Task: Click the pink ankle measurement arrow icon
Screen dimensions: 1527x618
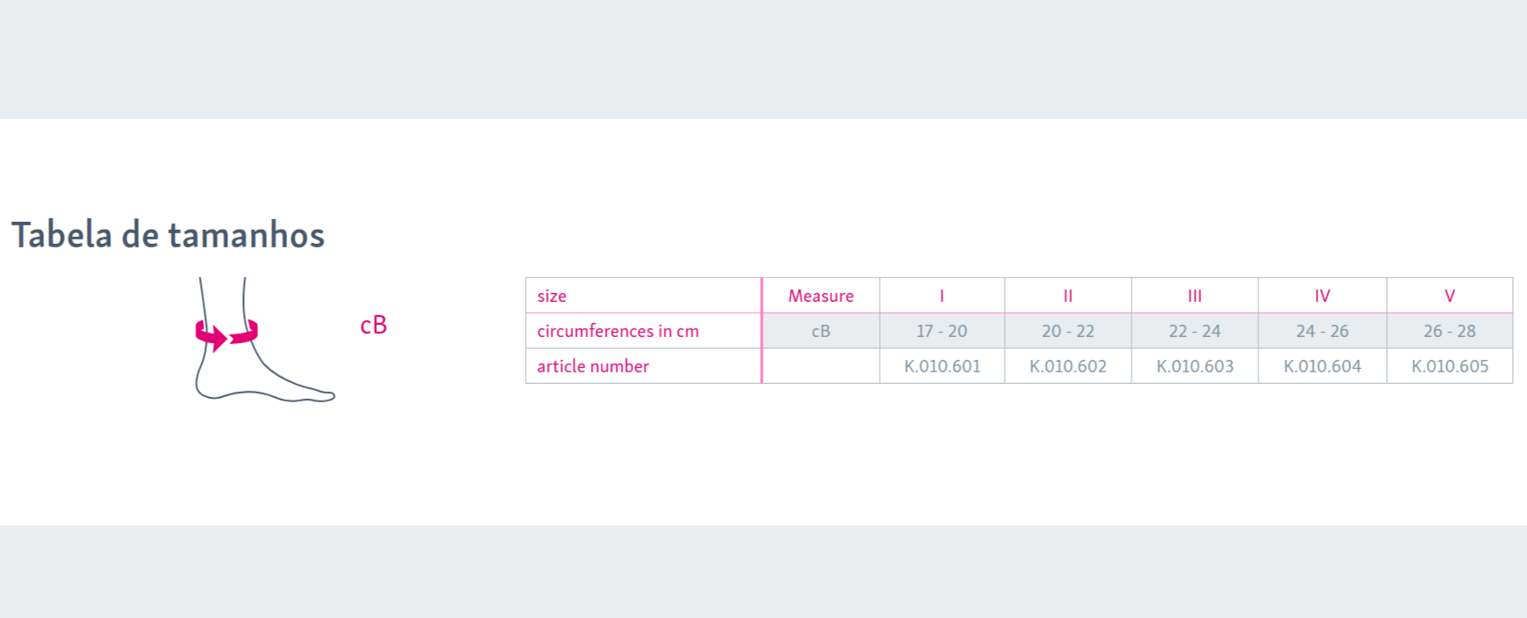Action: click(226, 335)
